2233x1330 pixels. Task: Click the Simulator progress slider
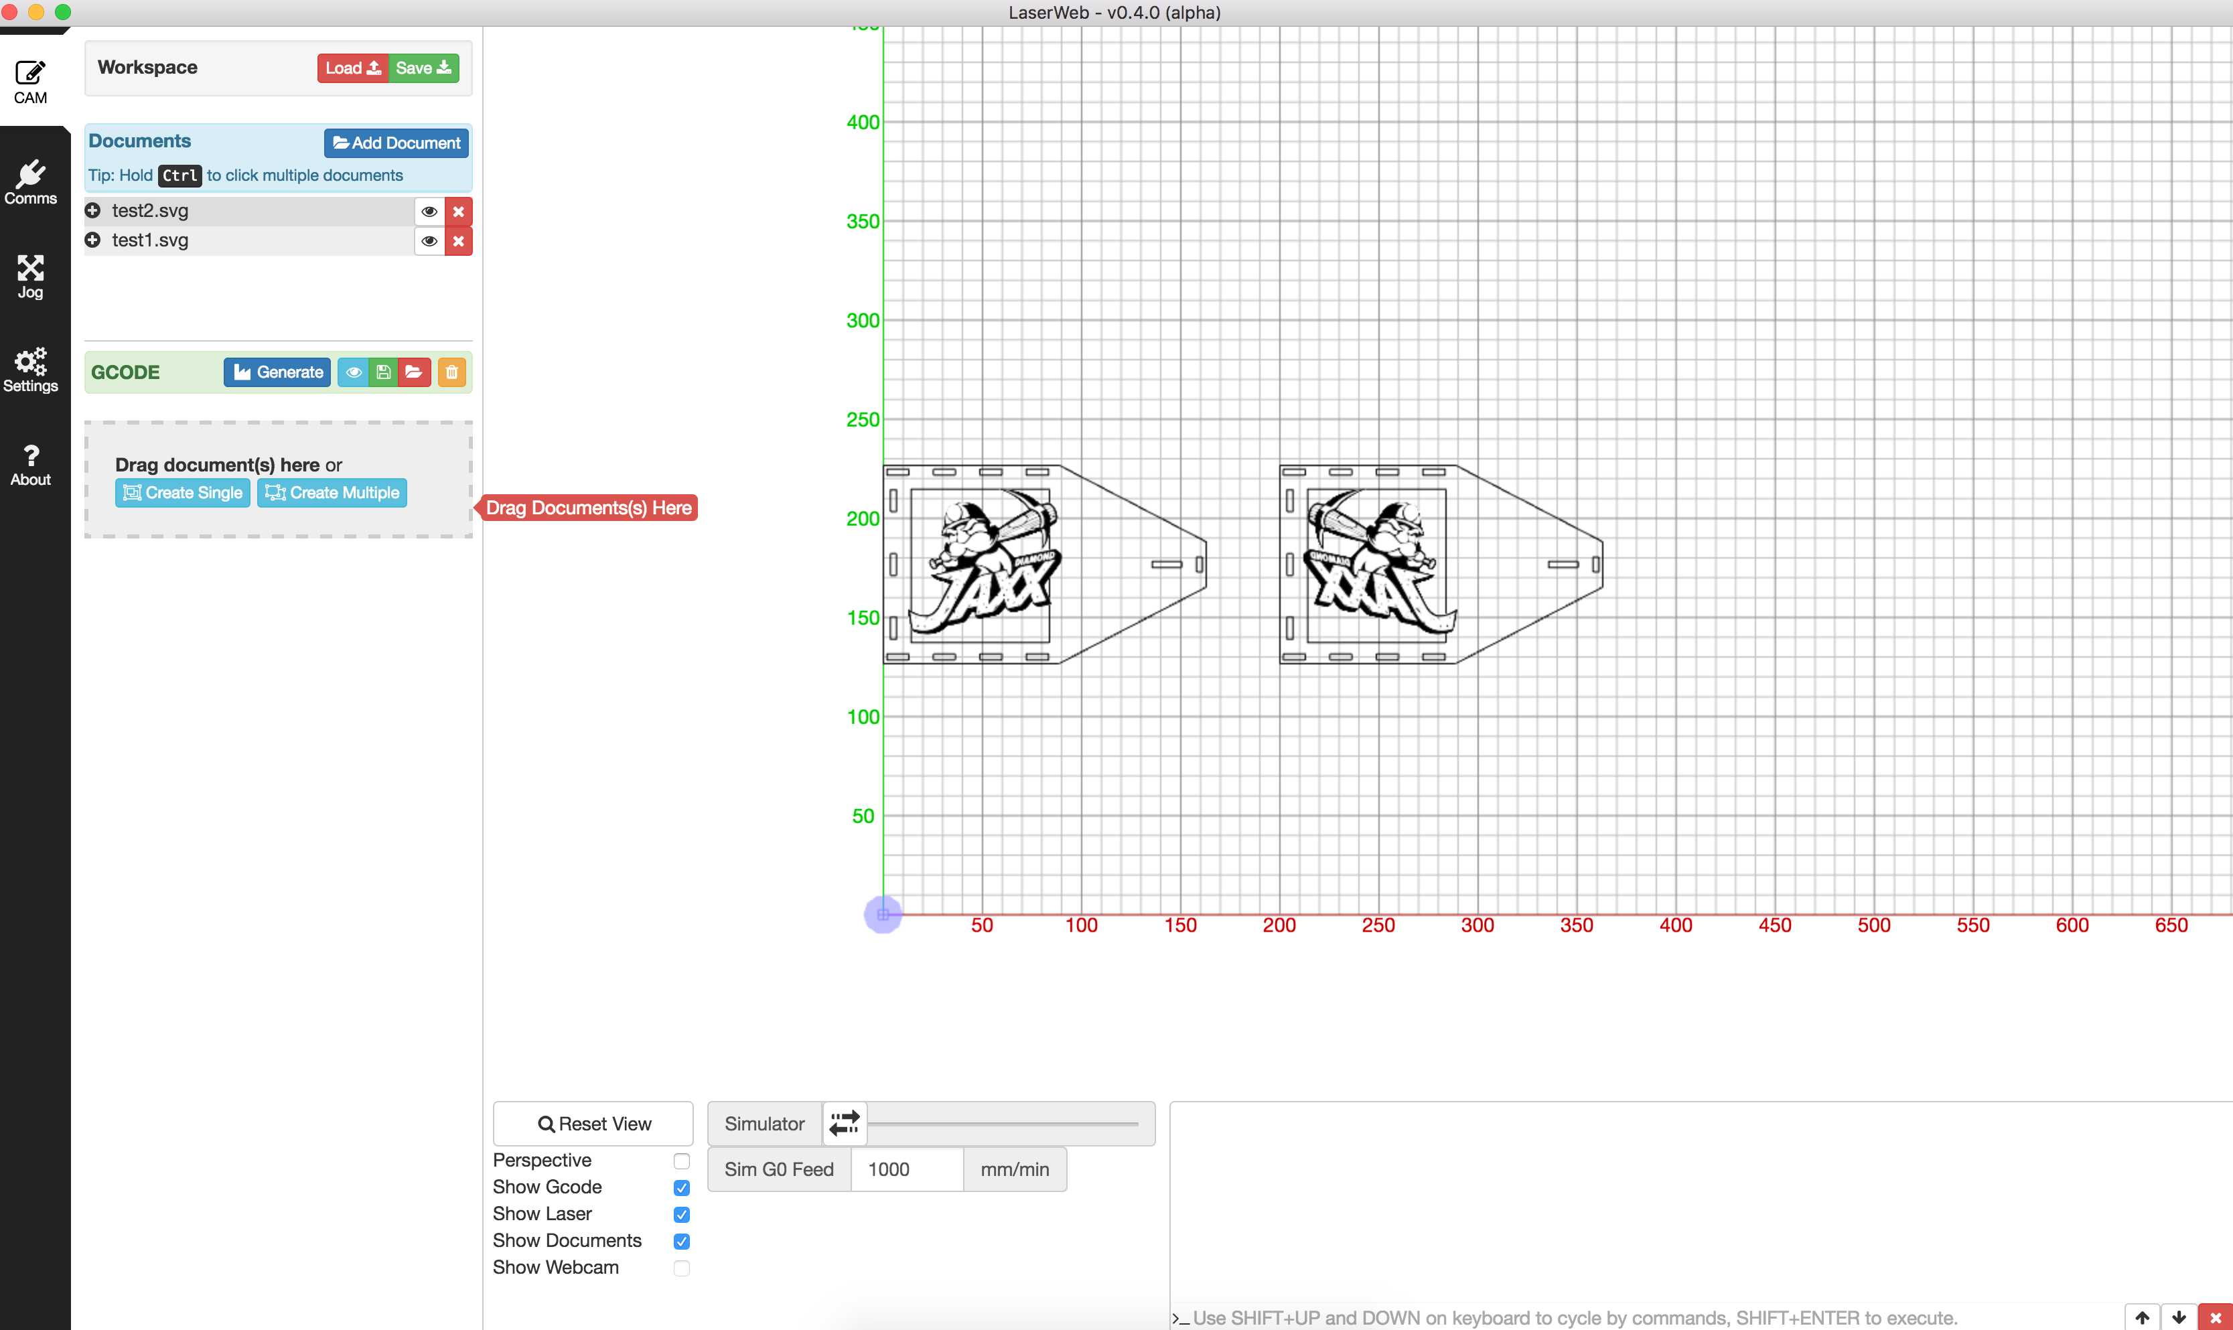tap(1003, 1123)
